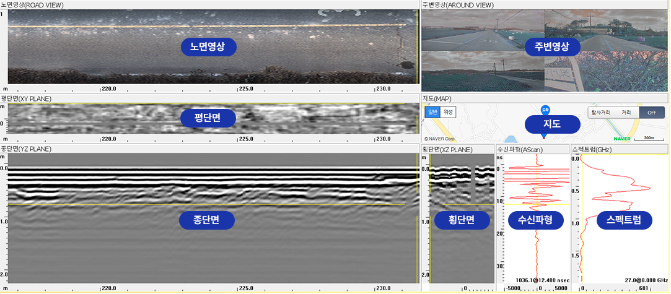The width and height of the screenshot is (671, 294).
Task: Click the blue 도착 arrival map pin
Action: pyautogui.click(x=545, y=110)
